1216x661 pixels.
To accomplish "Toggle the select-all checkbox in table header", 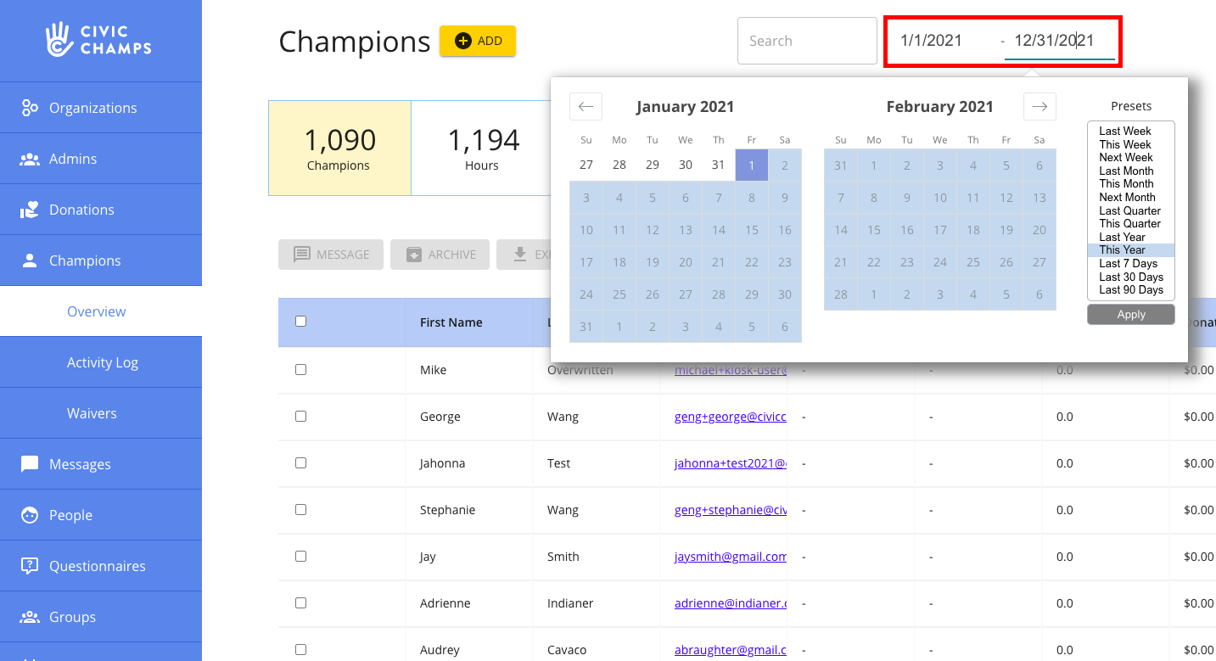I will tap(300, 322).
